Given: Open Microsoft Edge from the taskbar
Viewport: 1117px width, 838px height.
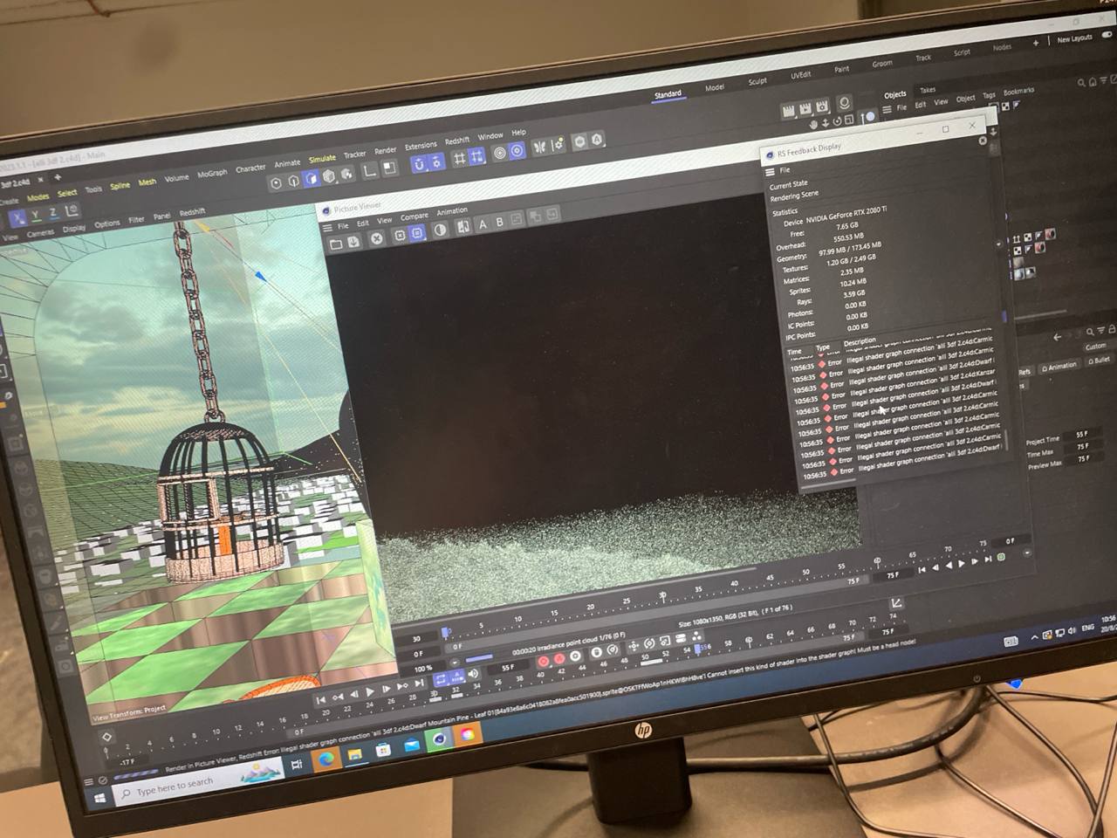Looking at the screenshot, I should coord(326,758).
